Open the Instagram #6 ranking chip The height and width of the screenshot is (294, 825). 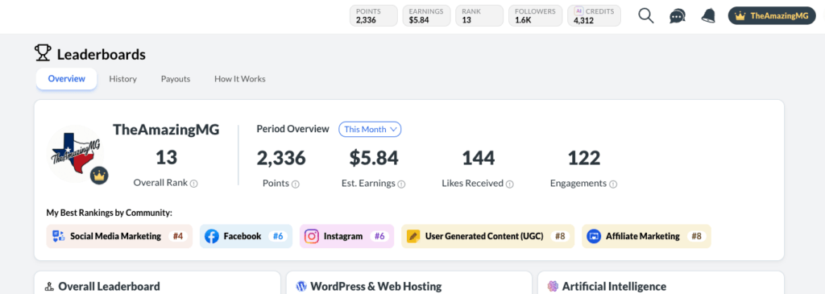[346, 236]
